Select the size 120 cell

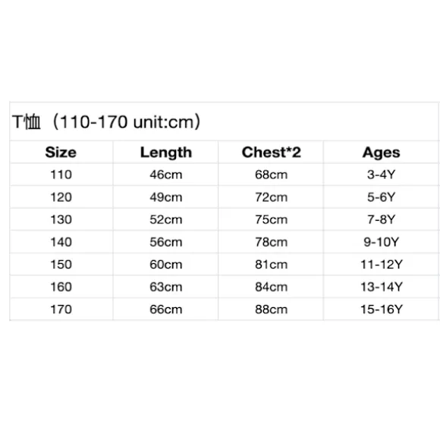coord(61,197)
